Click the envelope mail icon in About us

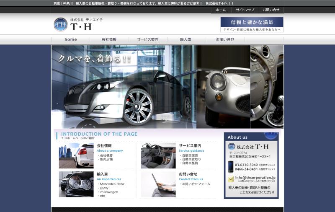tap(231, 179)
